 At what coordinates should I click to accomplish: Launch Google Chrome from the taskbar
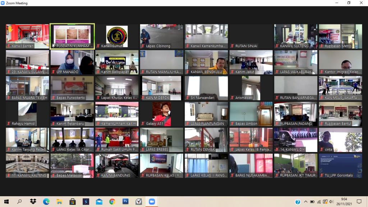112,202
